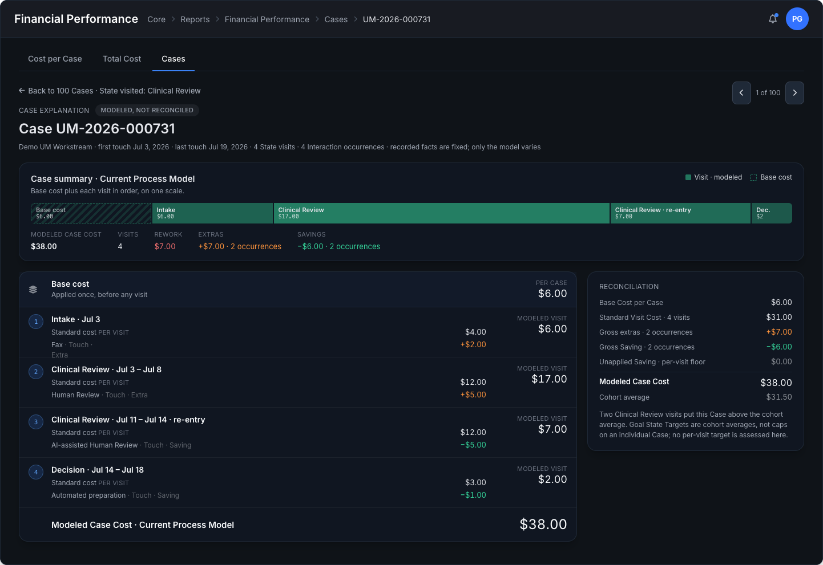Open the notifications bell
The image size is (823, 565).
[x=773, y=19]
